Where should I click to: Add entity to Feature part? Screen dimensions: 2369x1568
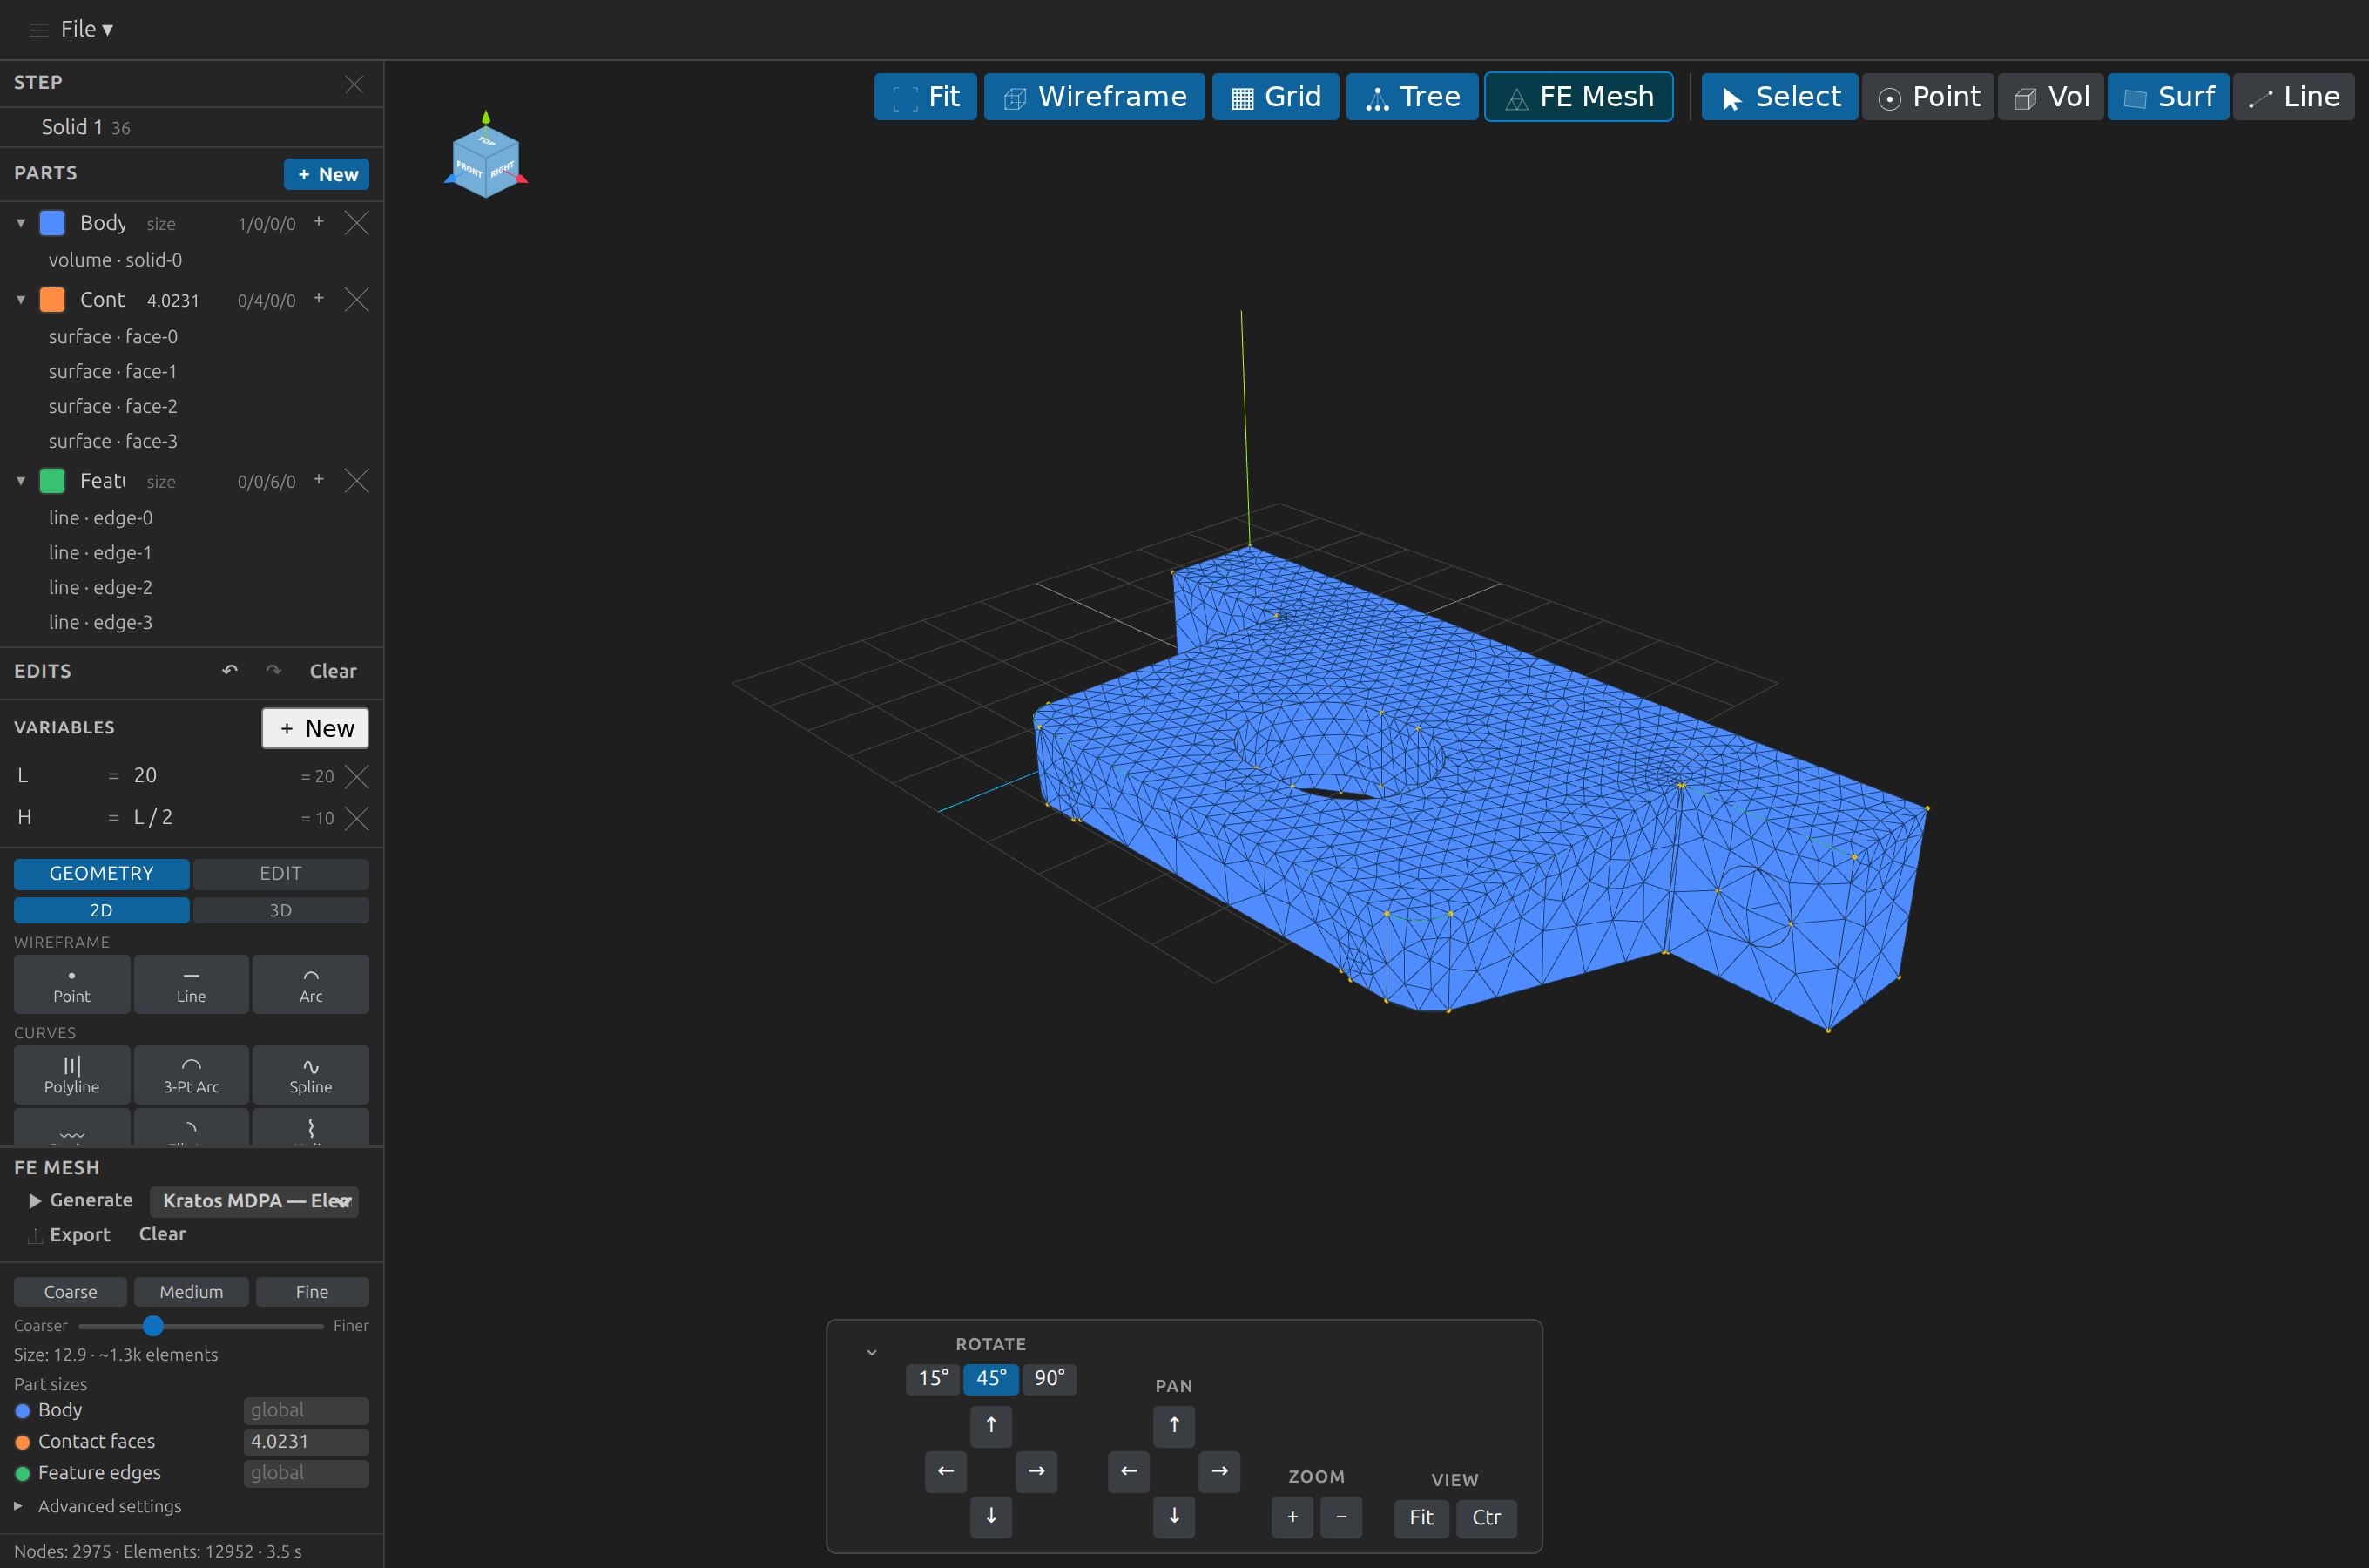[x=319, y=479]
